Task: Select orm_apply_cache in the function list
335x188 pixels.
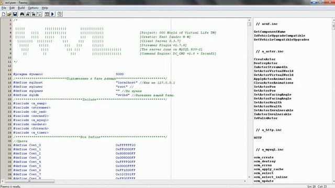Action: [x=269, y=169]
